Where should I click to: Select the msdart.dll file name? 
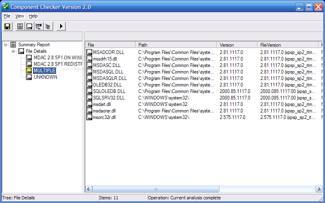click(x=102, y=104)
